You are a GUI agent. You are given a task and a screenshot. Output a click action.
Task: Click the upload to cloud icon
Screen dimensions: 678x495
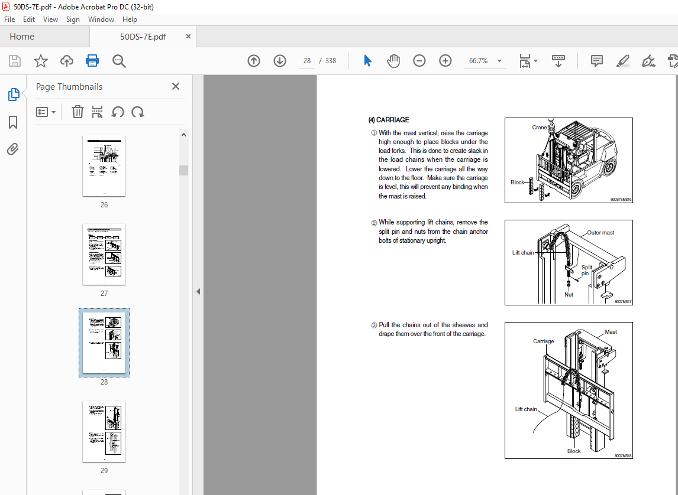pyautogui.click(x=67, y=61)
